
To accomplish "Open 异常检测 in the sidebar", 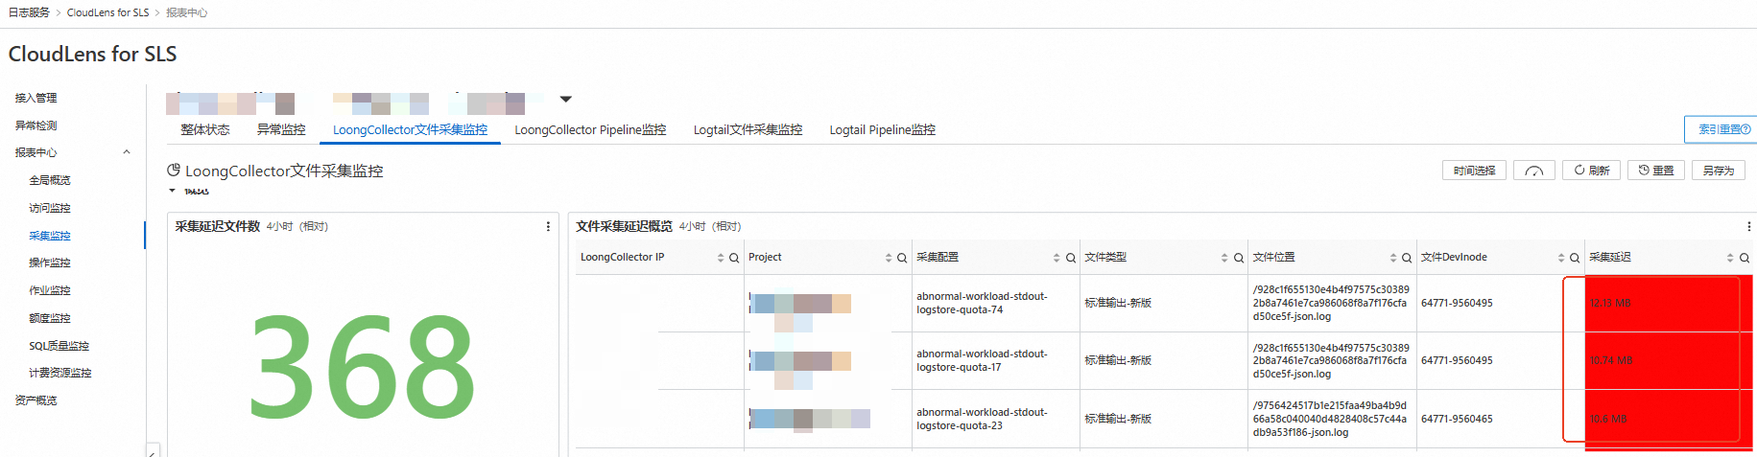I will pos(36,126).
